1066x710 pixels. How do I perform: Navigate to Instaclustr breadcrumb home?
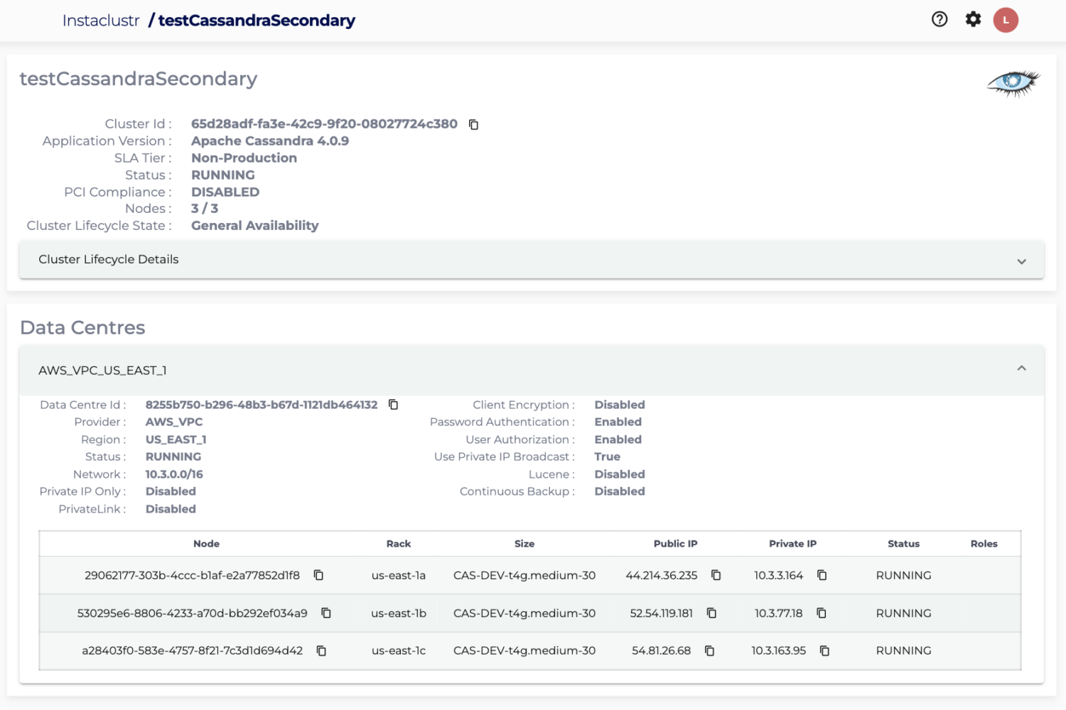101,21
